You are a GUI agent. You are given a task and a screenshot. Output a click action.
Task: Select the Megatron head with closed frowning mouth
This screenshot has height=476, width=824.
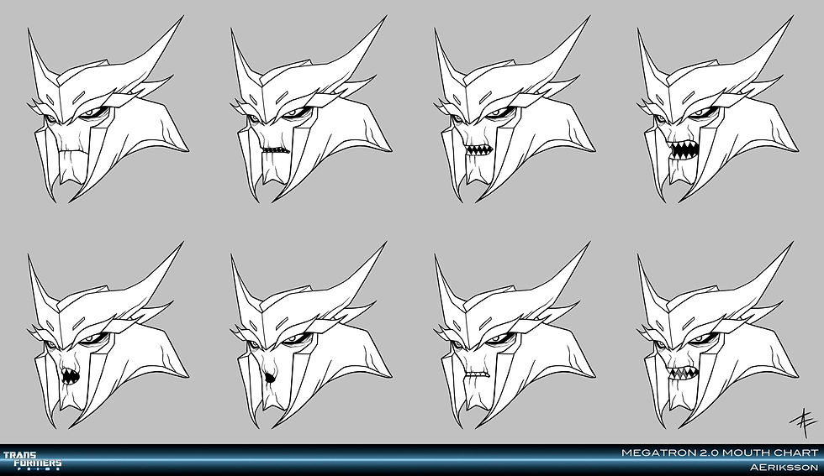click(108, 109)
